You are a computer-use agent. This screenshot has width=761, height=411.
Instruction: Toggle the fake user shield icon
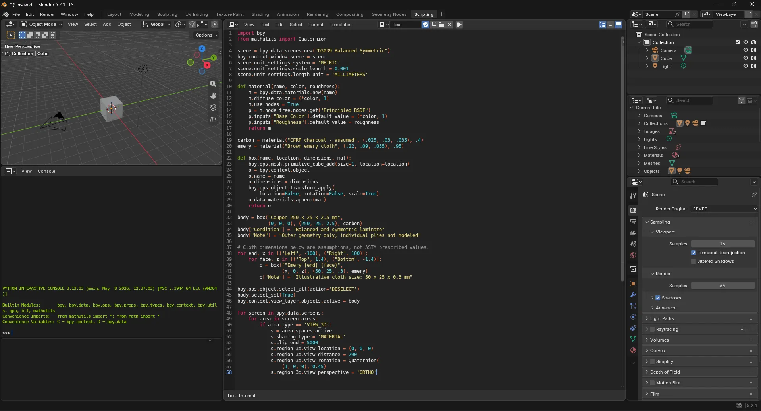point(426,25)
